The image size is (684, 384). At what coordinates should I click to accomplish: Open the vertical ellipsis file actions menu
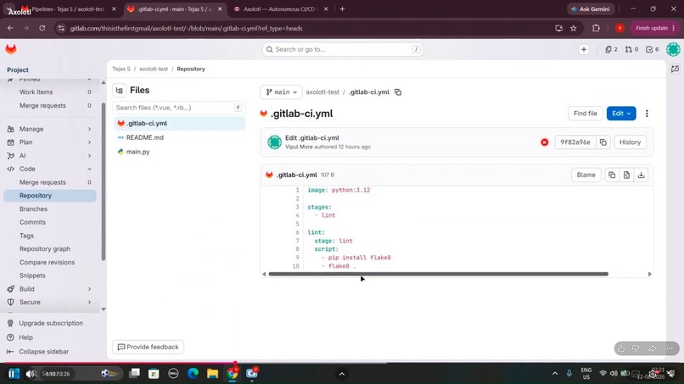click(x=647, y=114)
